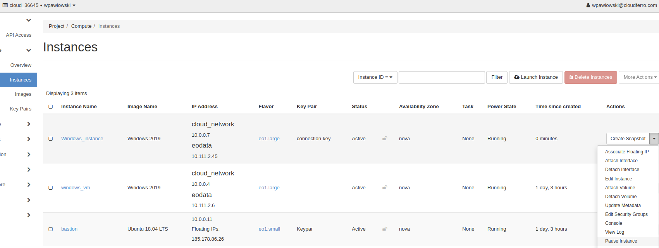The height and width of the screenshot is (248, 659).
Task: Toggle the select-all instances header checkbox
Action: (51, 107)
